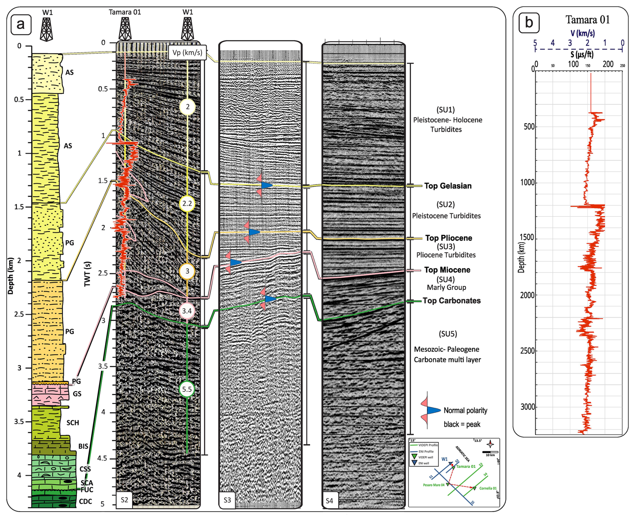The height and width of the screenshot is (521, 635).
Task: Click the panel 'a' label box
Action: point(21,24)
